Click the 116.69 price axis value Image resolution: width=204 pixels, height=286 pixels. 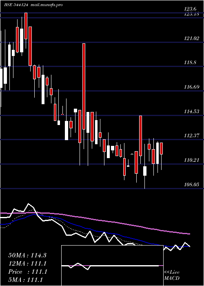coord(191,87)
